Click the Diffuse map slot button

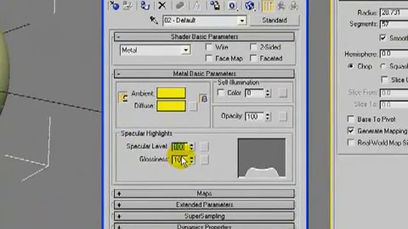click(x=193, y=106)
